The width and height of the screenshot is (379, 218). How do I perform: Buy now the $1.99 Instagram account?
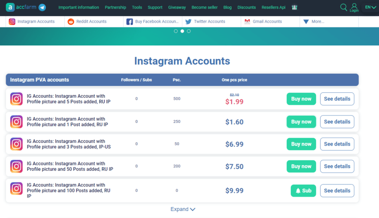[301, 99]
